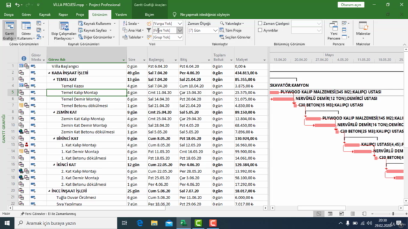Collapse the BİRİNCİ KAT group
This screenshot has width=408, height=229.
pos(54,139)
